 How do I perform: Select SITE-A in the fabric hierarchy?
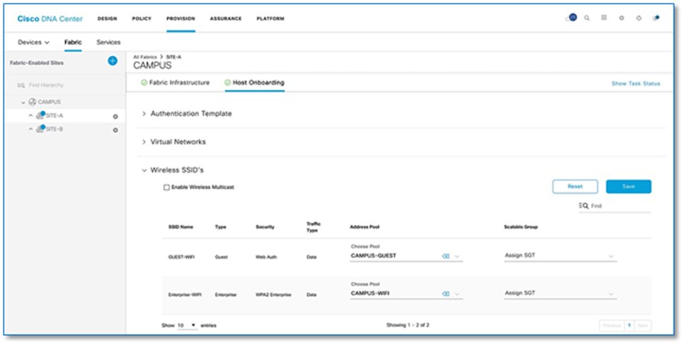pos(55,116)
